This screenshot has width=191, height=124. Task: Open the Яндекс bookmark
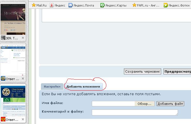[x=58, y=5]
